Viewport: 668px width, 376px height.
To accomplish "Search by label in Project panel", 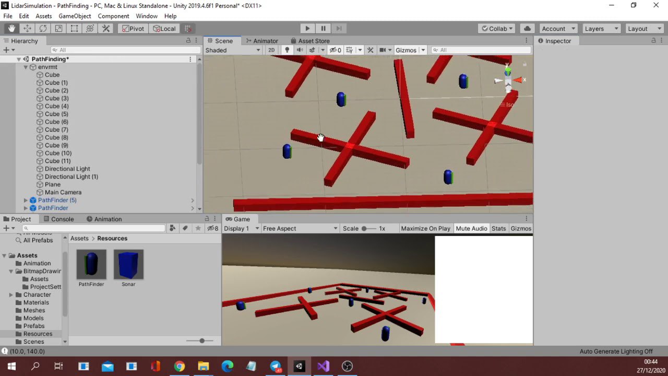I will click(185, 228).
